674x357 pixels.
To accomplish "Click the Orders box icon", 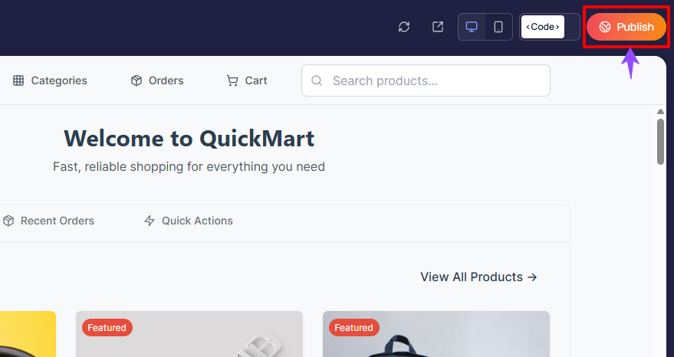I will (x=136, y=80).
